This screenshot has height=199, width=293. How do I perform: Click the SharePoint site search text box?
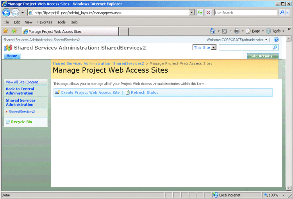click(245, 48)
